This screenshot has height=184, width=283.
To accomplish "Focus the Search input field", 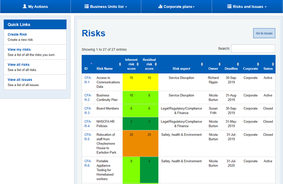I will pyautogui.click(x=253, y=49).
